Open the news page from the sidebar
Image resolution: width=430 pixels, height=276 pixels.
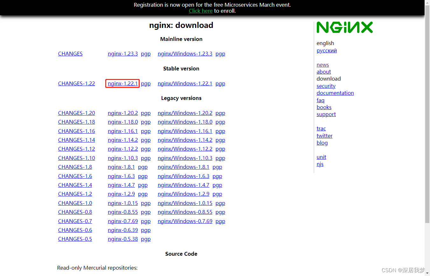(322, 65)
